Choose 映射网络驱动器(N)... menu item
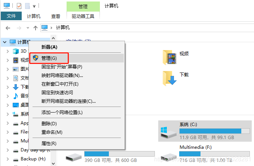This screenshot has width=254, height=166. [x=77, y=75]
